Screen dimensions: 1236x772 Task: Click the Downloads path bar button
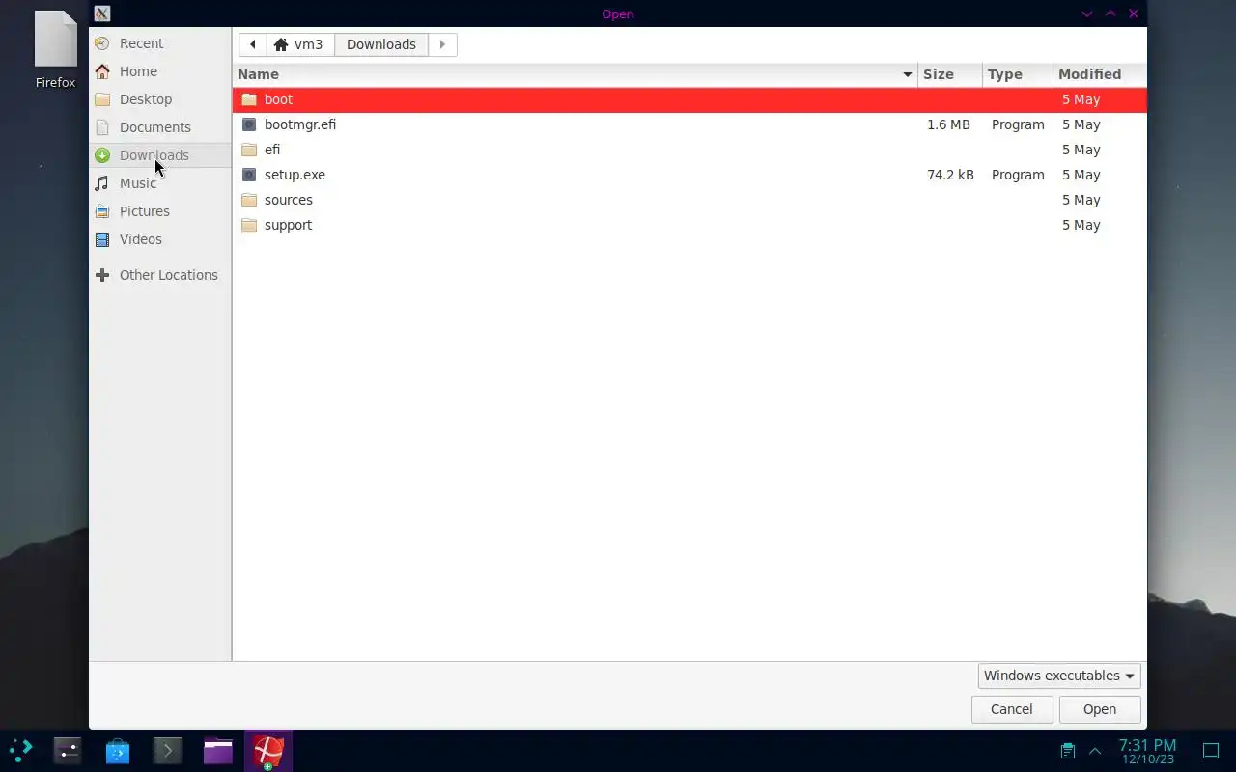click(381, 44)
